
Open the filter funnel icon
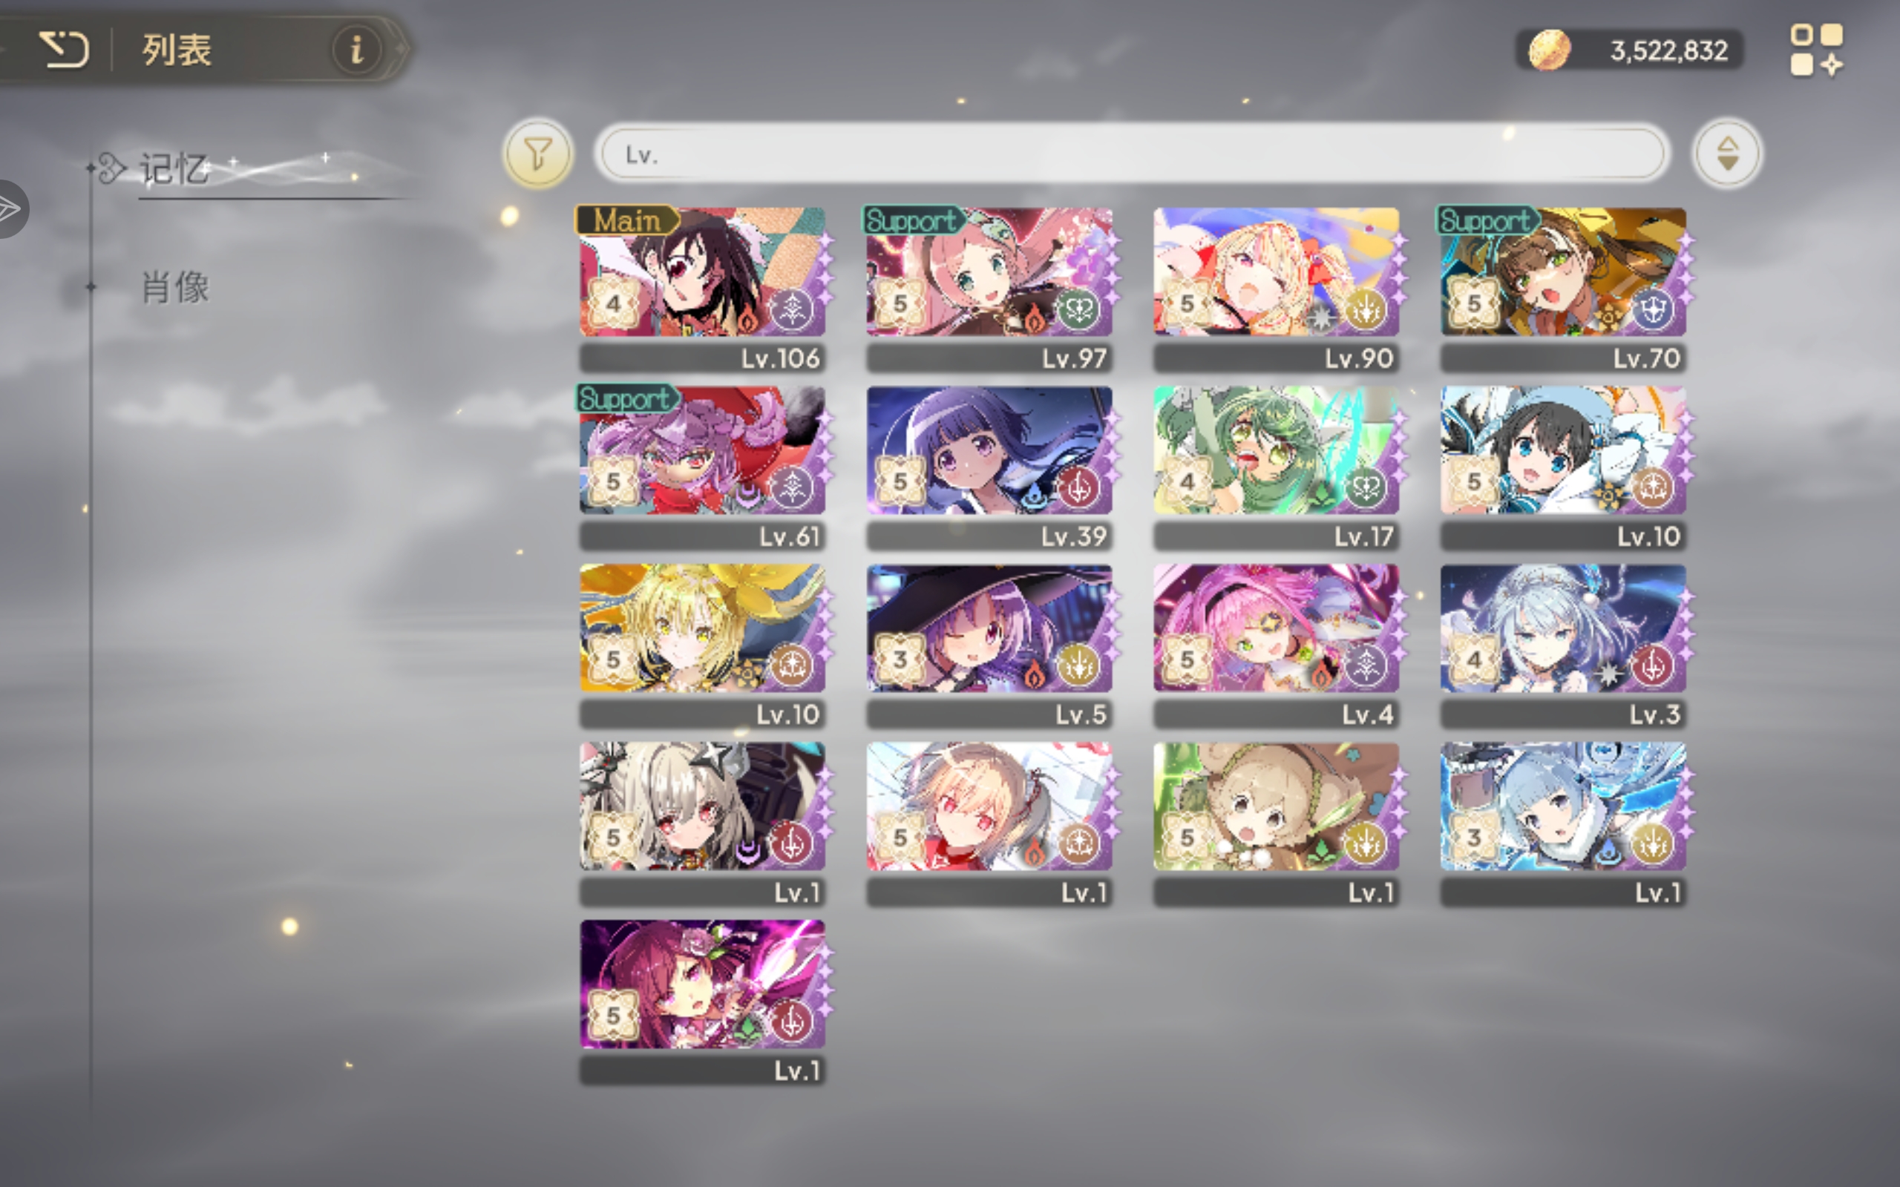tap(538, 153)
